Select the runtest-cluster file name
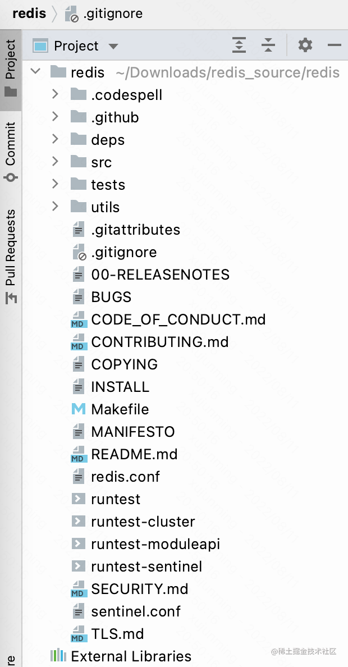This screenshot has height=667, width=348. tap(143, 522)
